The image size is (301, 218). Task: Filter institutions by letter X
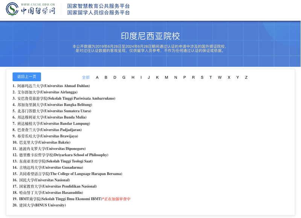[229, 78]
